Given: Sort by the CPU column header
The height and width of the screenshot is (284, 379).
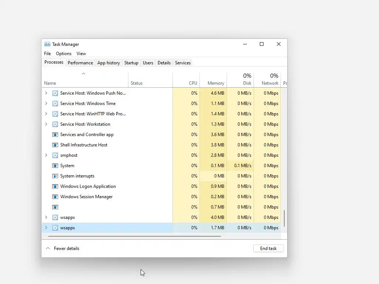Looking at the screenshot, I should (186, 80).
